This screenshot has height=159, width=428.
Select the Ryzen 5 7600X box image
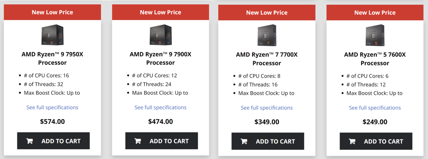[374, 36]
